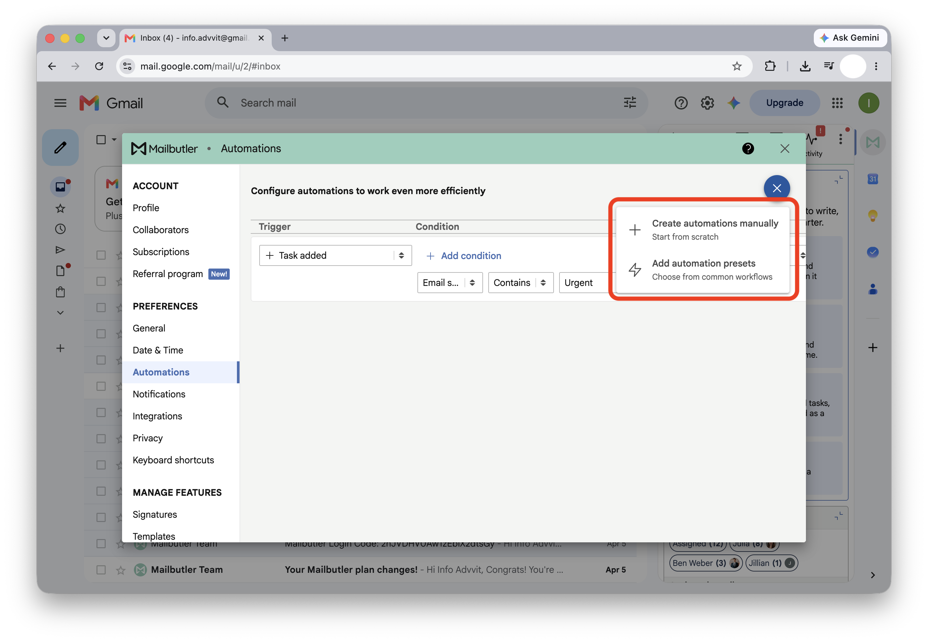The width and height of the screenshot is (928, 642).
Task: Open the Email s... field dropdown
Action: [x=450, y=283]
